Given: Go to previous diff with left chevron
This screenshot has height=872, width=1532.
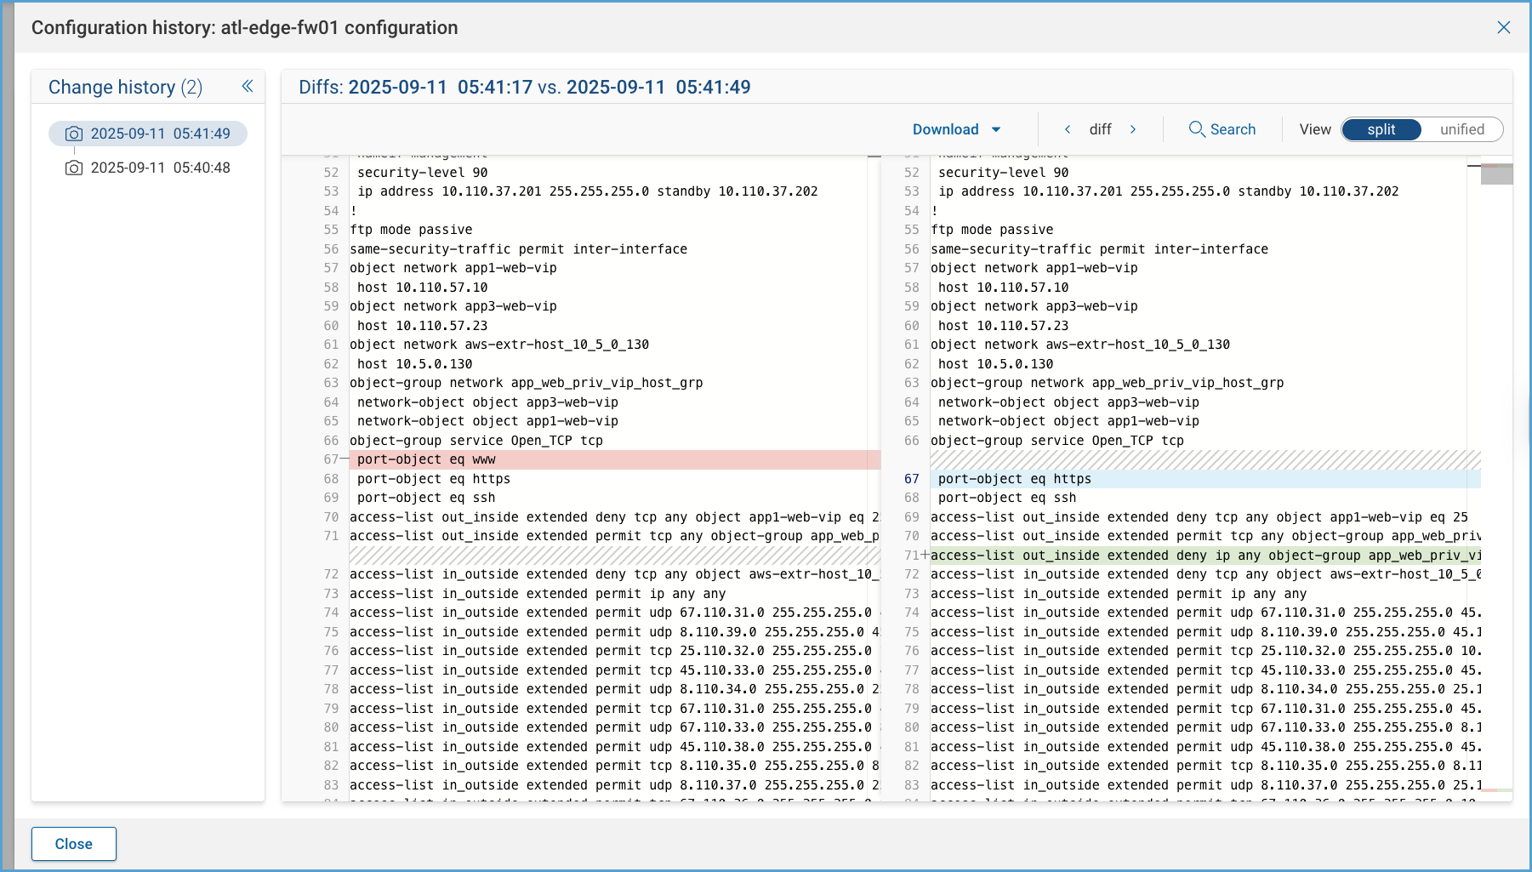Looking at the screenshot, I should point(1068,129).
